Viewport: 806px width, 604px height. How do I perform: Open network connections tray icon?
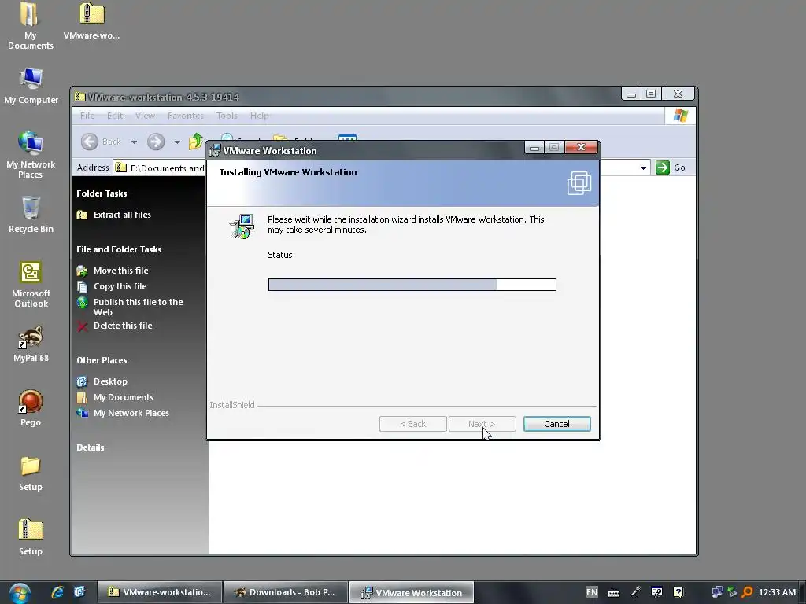[716, 592]
